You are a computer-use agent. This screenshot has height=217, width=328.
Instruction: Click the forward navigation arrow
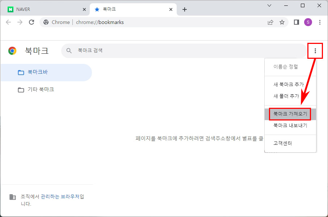coord(20,22)
